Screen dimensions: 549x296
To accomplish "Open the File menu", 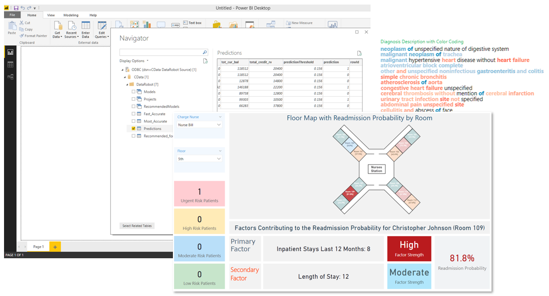I will pyautogui.click(x=12, y=15).
